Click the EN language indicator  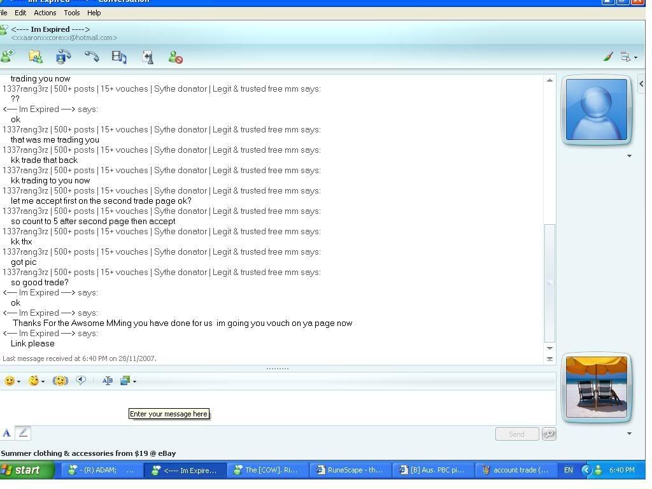pyautogui.click(x=569, y=471)
